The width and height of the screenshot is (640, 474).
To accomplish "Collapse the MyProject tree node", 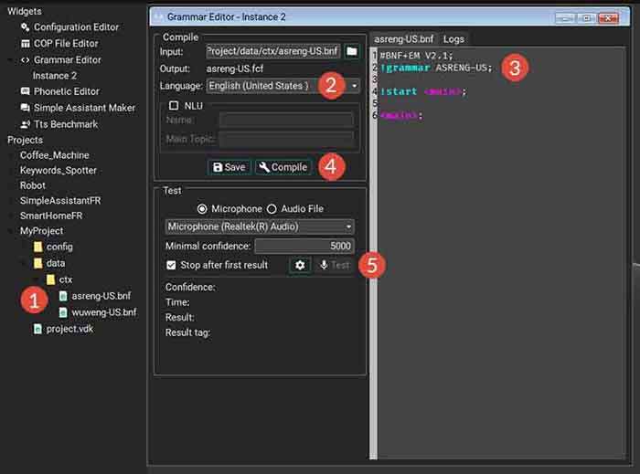I will tap(11, 231).
